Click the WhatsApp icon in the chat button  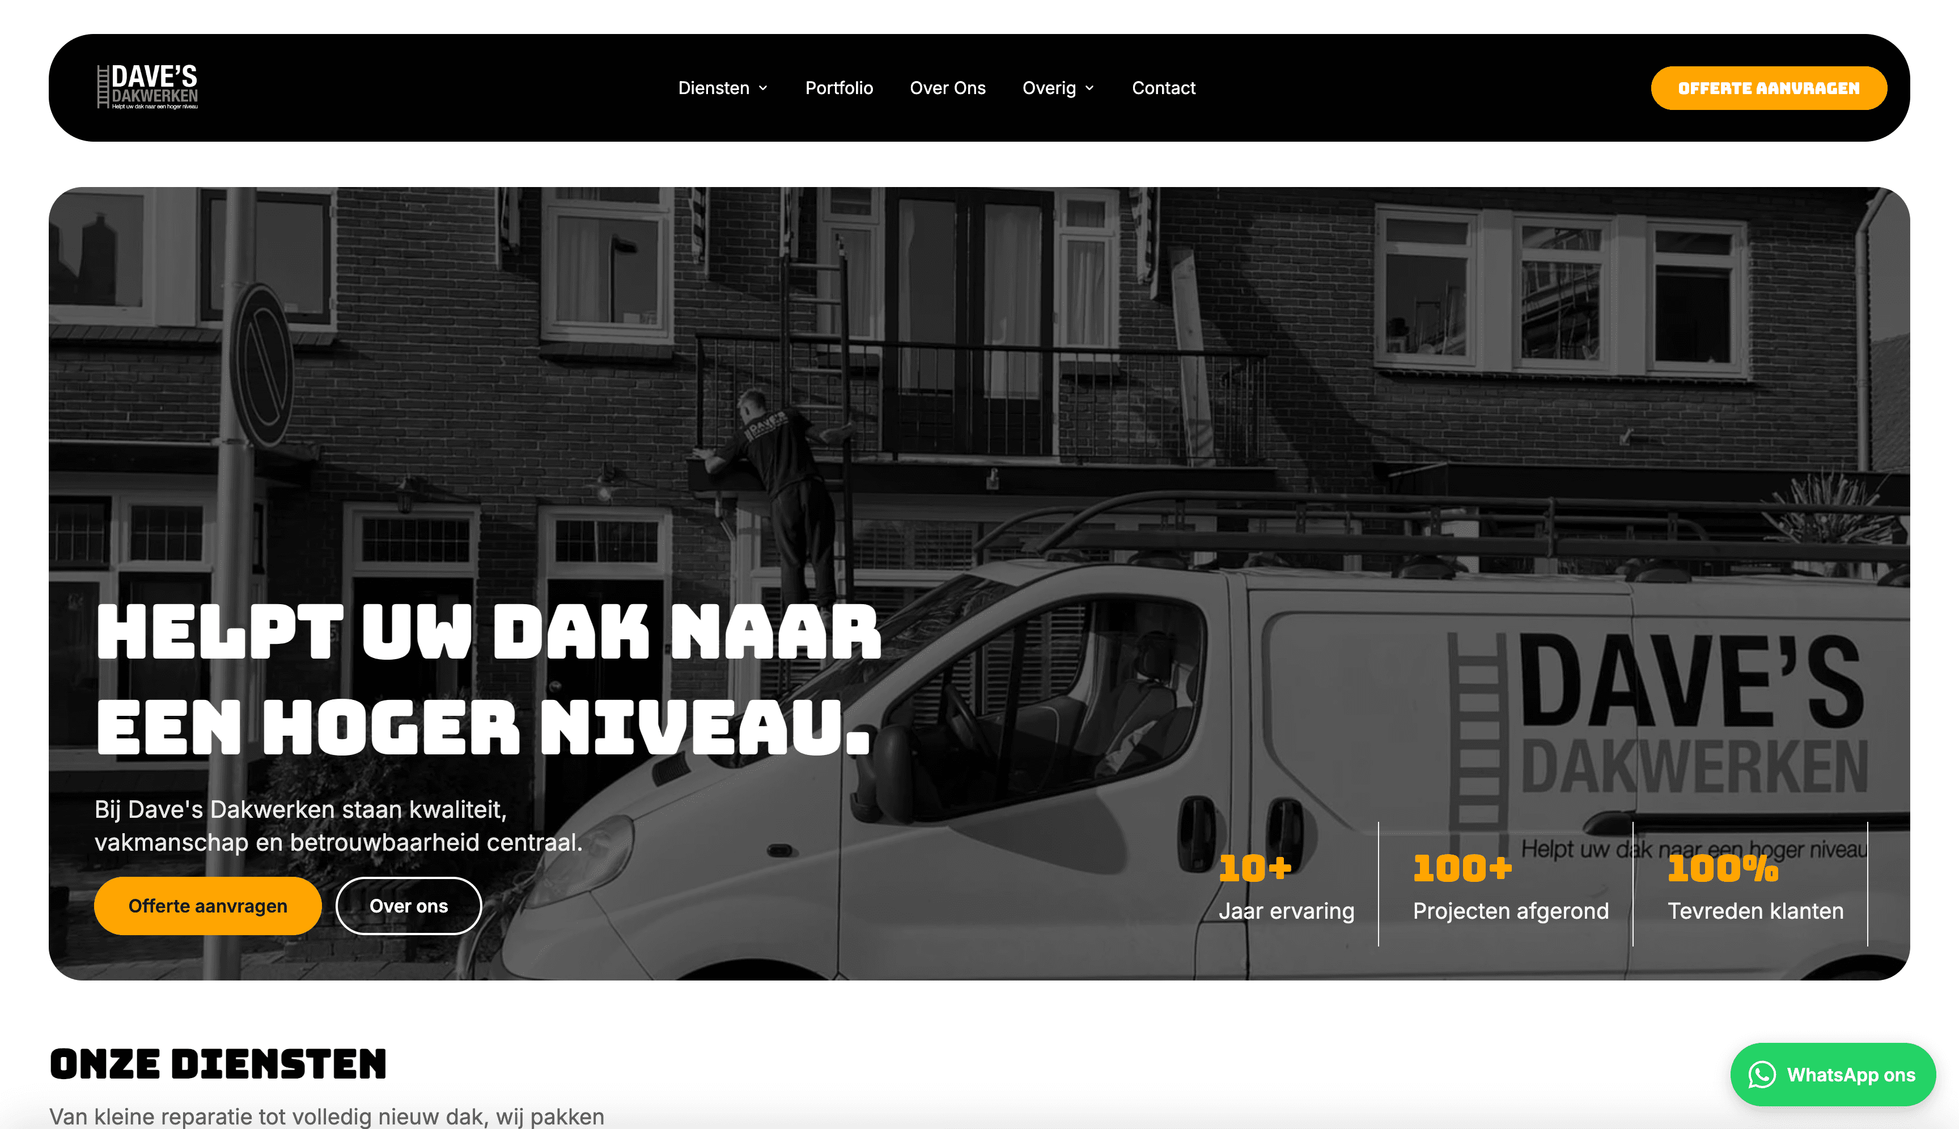point(1761,1075)
